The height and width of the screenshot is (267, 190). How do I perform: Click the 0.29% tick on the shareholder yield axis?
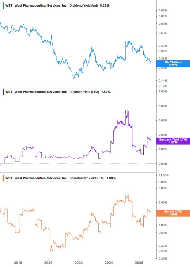(163, 251)
